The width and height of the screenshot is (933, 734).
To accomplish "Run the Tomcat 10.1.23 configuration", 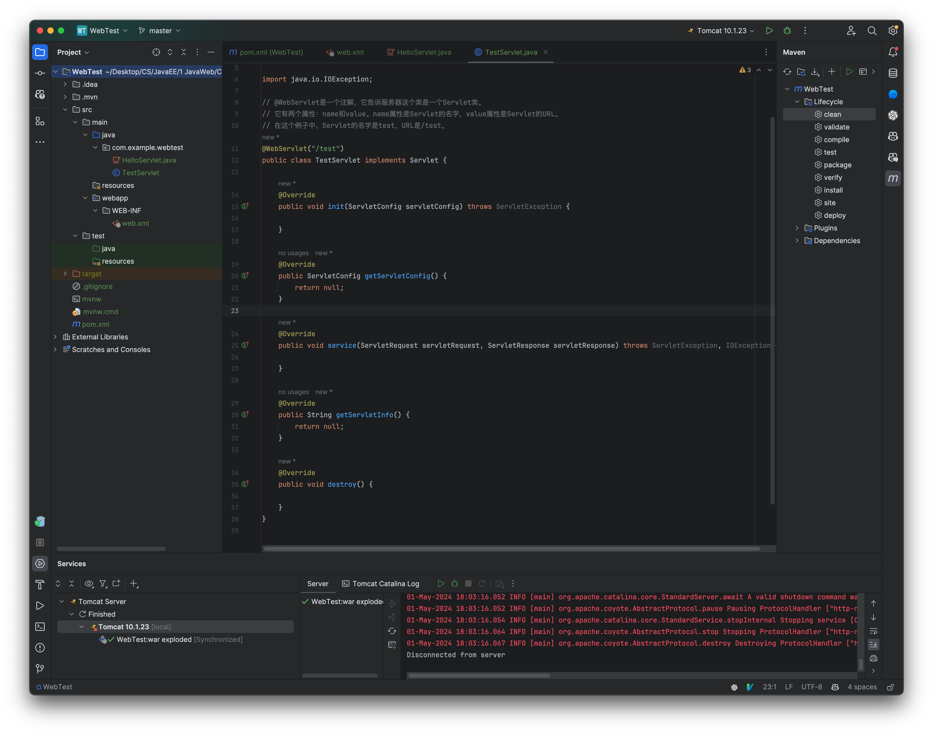I will [x=769, y=31].
